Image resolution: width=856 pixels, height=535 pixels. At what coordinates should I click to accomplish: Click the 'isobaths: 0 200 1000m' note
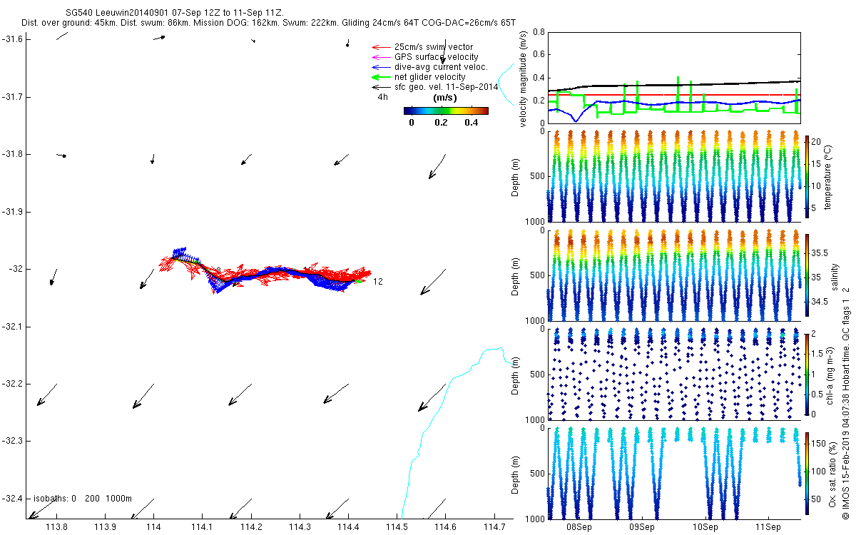point(83,499)
